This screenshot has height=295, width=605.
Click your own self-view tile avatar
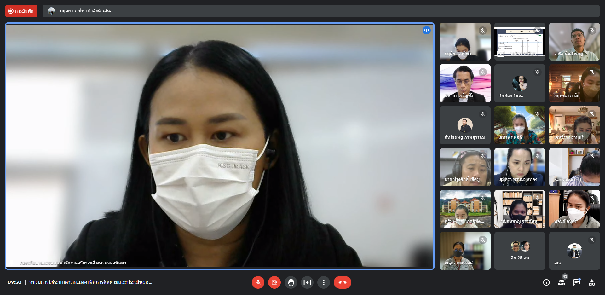[x=574, y=251]
